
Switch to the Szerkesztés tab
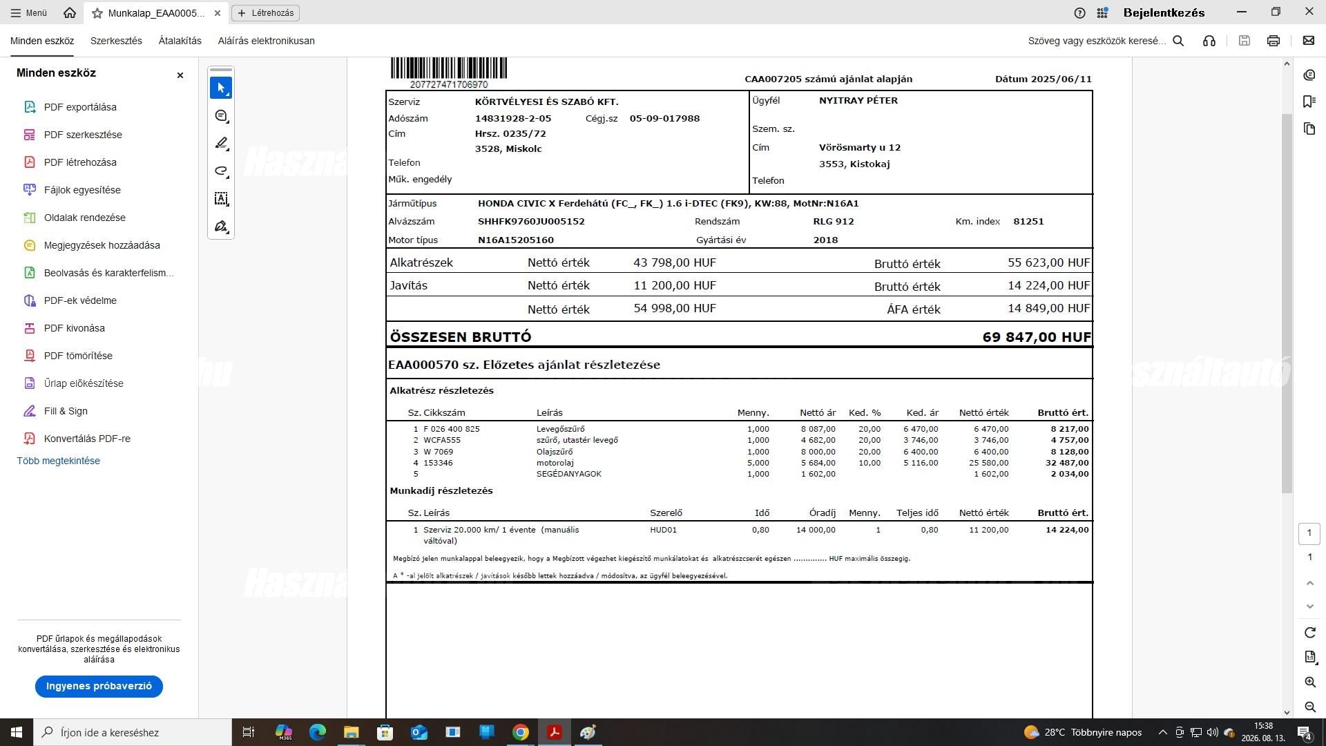116,41
